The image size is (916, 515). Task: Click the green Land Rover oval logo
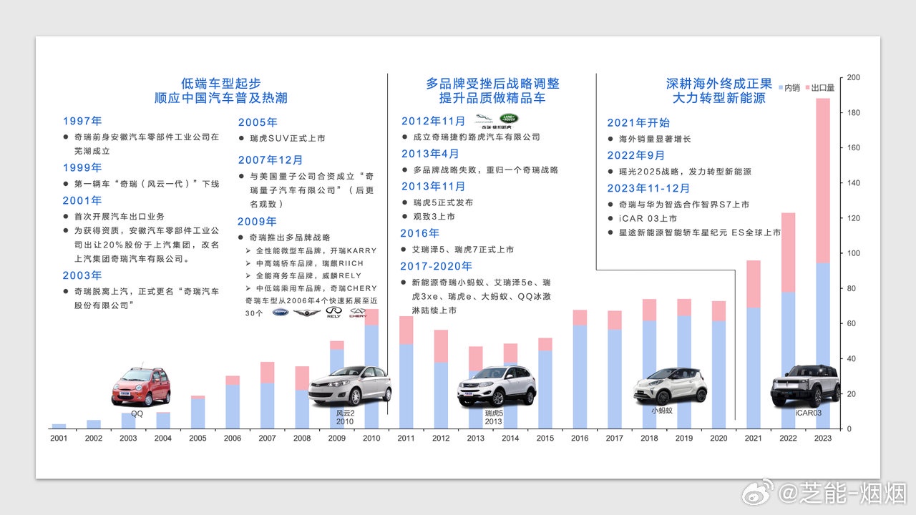pyautogui.click(x=510, y=119)
